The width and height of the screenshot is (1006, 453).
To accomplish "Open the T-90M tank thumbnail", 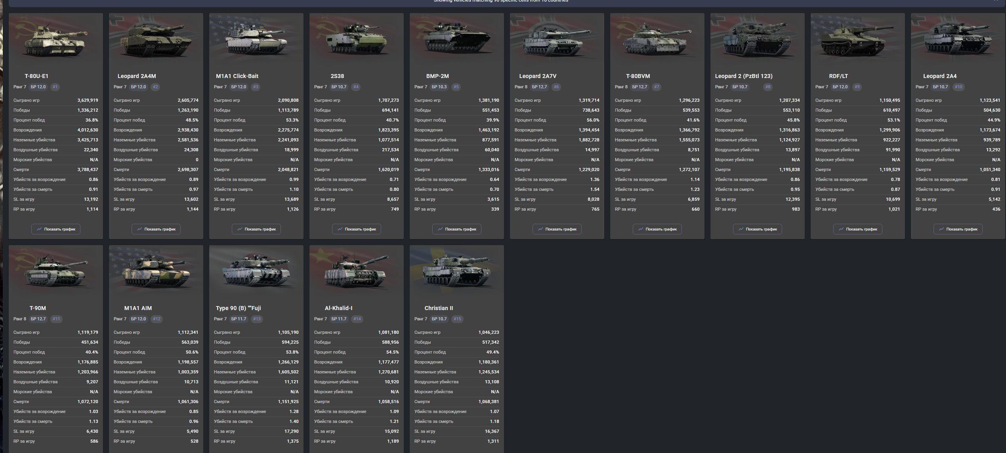I will pyautogui.click(x=56, y=272).
